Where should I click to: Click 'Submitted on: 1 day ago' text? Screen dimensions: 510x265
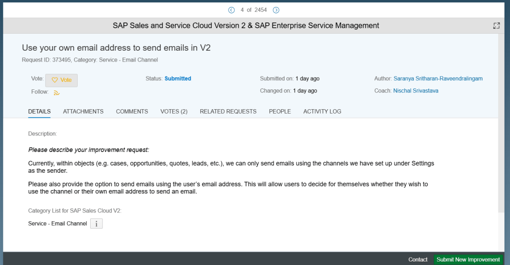coord(289,78)
